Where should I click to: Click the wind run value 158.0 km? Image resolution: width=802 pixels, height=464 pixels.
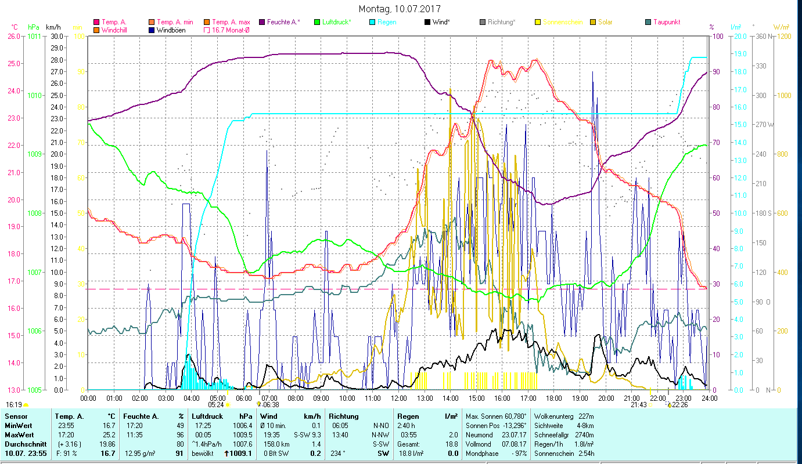(x=277, y=444)
